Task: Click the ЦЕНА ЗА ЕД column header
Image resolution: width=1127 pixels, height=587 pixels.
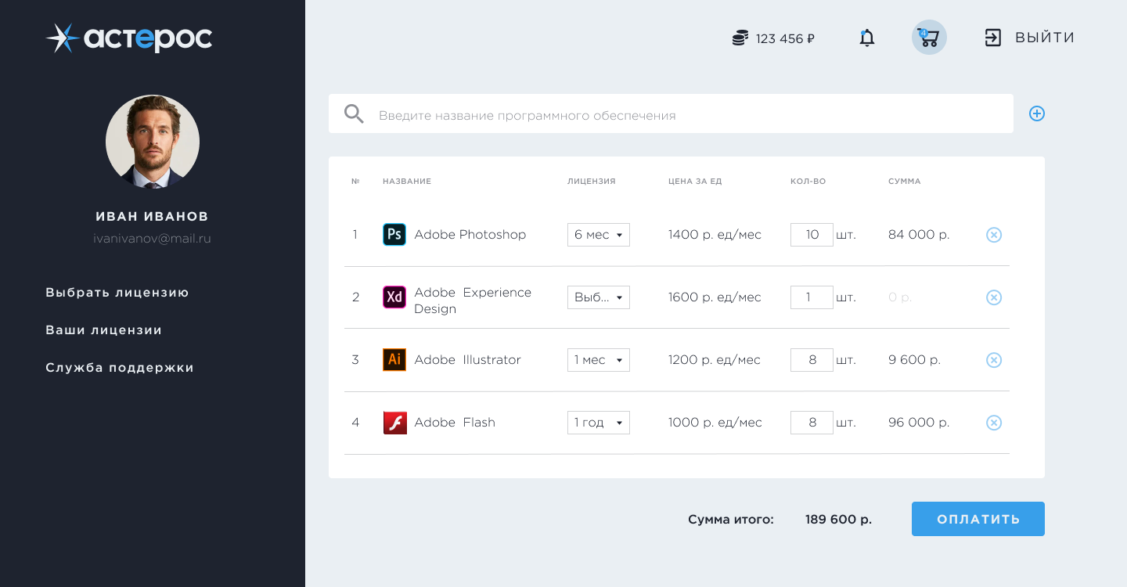Action: point(695,182)
